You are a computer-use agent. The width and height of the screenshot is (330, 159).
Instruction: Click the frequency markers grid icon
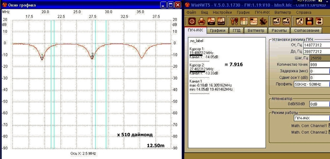coord(244,21)
